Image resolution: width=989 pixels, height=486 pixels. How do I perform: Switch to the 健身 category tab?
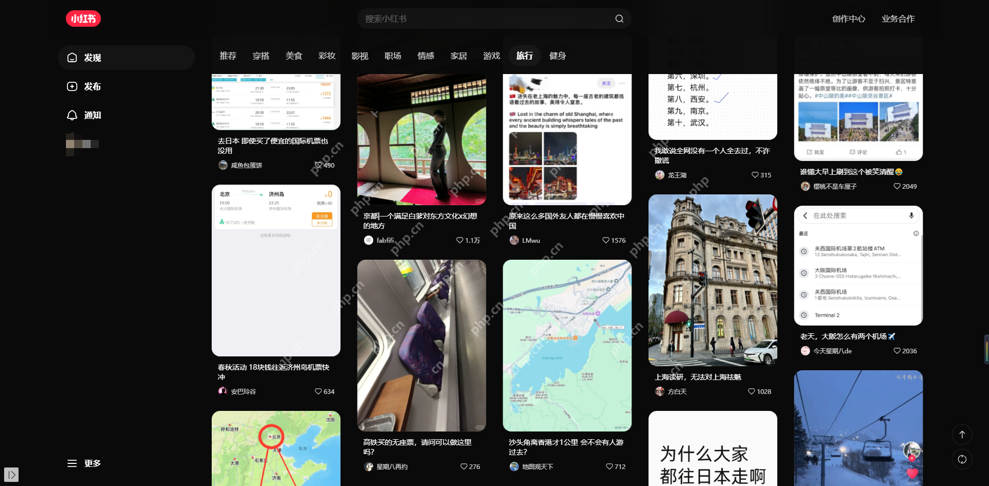point(557,56)
